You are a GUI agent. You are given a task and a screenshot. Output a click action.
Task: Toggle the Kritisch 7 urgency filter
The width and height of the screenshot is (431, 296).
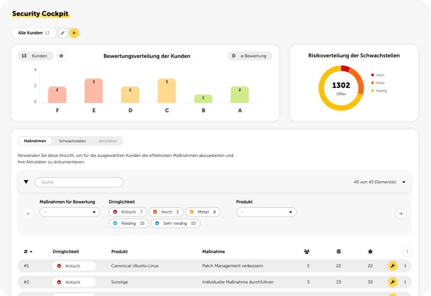[128, 212]
